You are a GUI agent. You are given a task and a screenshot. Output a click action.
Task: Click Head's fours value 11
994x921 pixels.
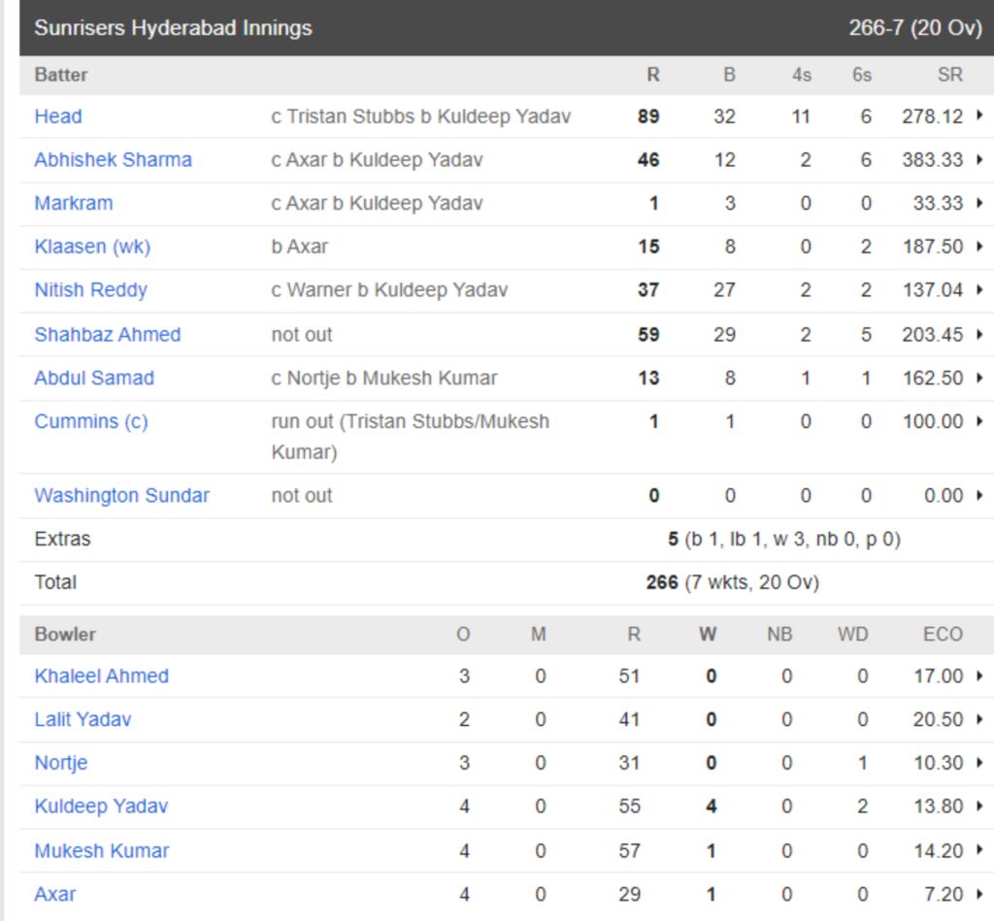click(801, 116)
